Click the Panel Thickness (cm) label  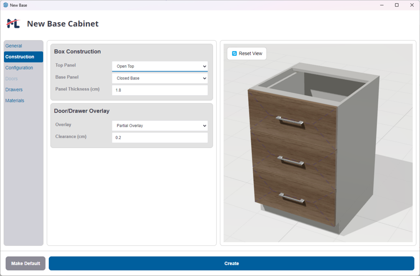[77, 89]
